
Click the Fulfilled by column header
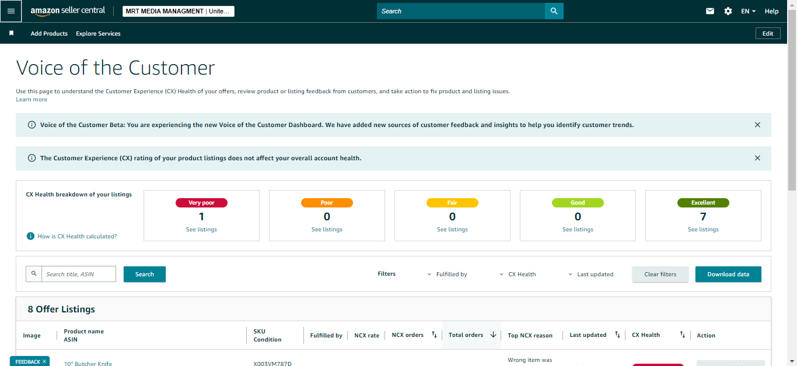point(326,335)
